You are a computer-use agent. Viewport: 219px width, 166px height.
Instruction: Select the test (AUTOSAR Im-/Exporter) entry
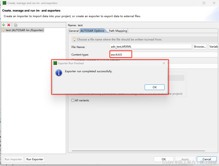(x=23, y=30)
